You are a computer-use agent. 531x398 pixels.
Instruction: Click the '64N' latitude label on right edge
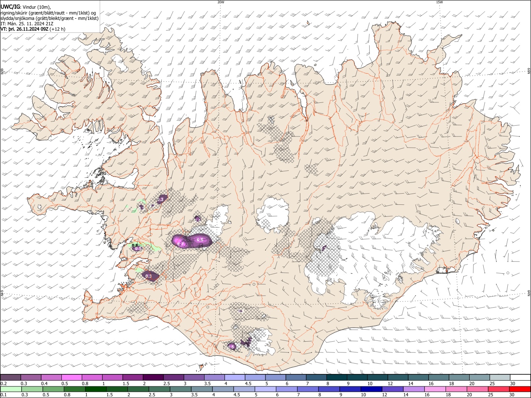[x=529, y=293]
